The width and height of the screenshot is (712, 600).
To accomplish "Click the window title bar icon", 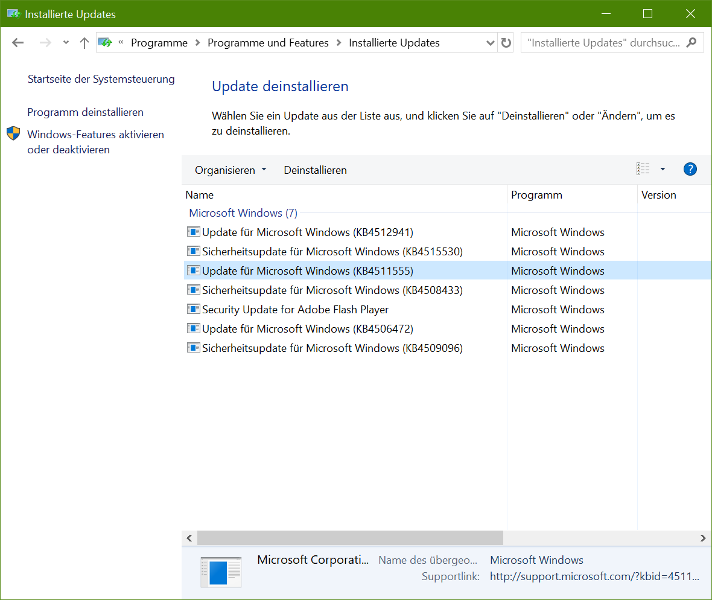I will (x=14, y=14).
